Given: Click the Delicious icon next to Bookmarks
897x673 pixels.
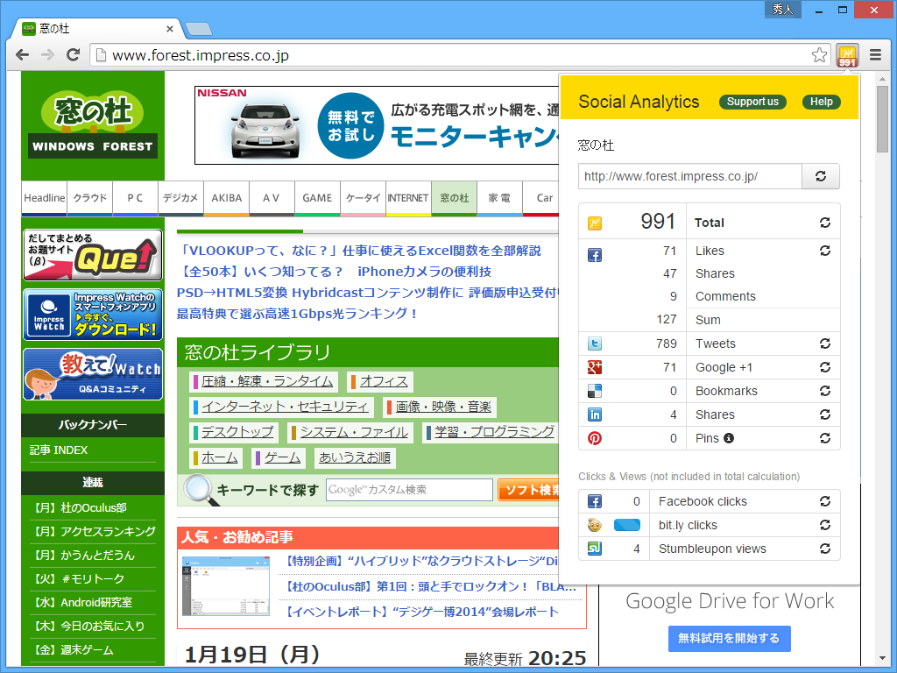Looking at the screenshot, I should tap(596, 391).
